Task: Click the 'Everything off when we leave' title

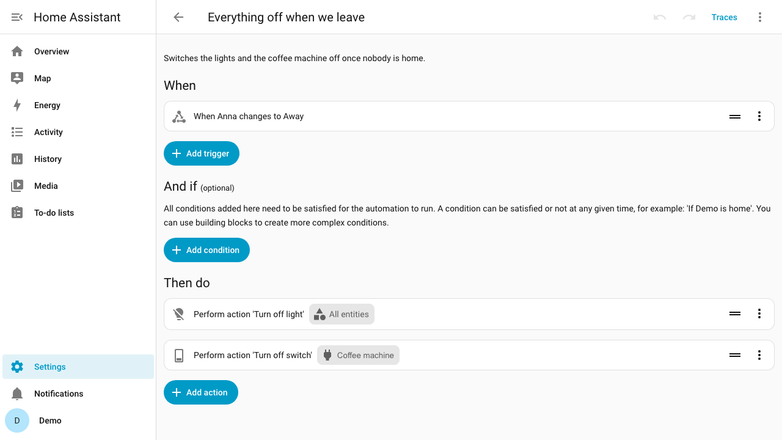Action: 286,17
